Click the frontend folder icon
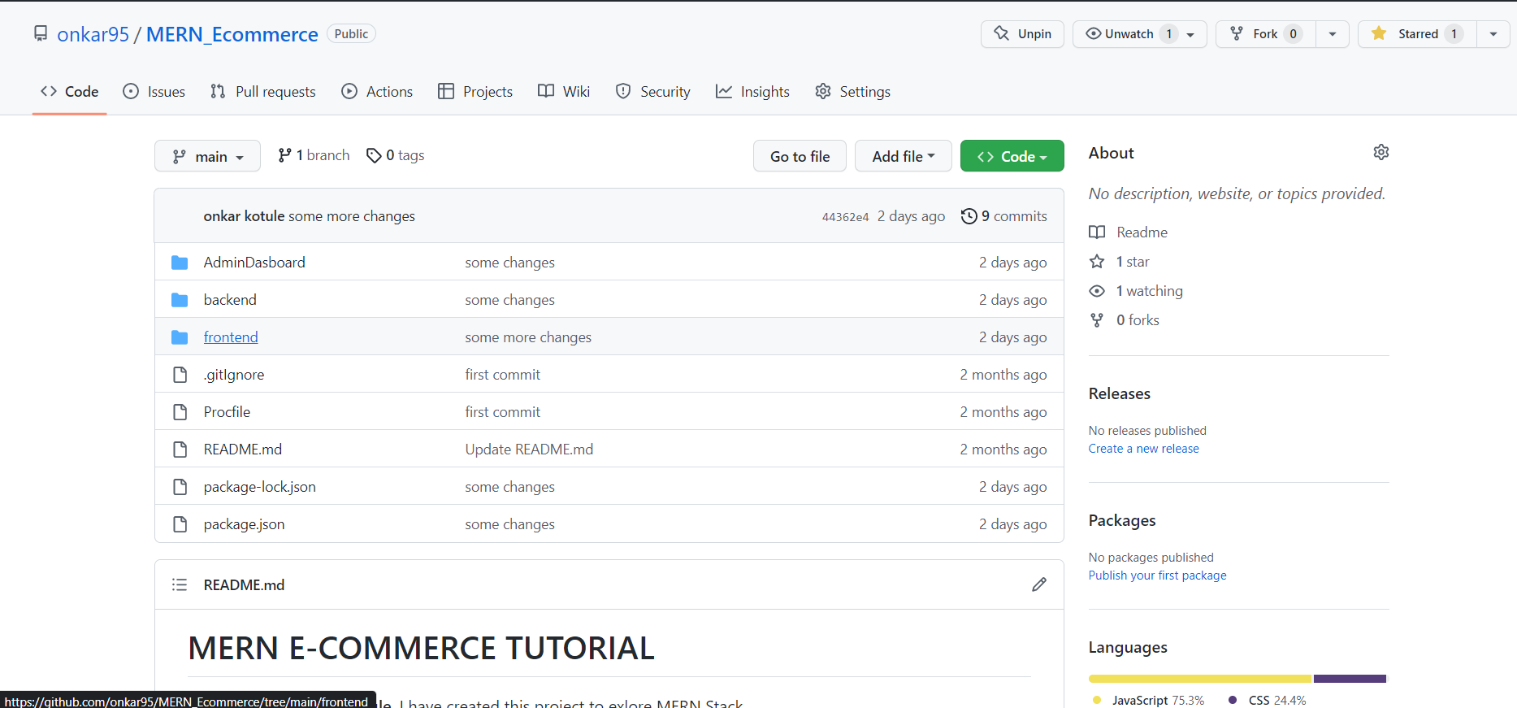 coord(180,337)
